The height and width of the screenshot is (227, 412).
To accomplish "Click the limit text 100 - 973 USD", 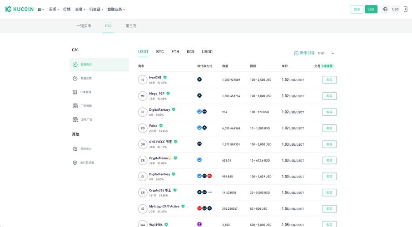I will [259, 112].
